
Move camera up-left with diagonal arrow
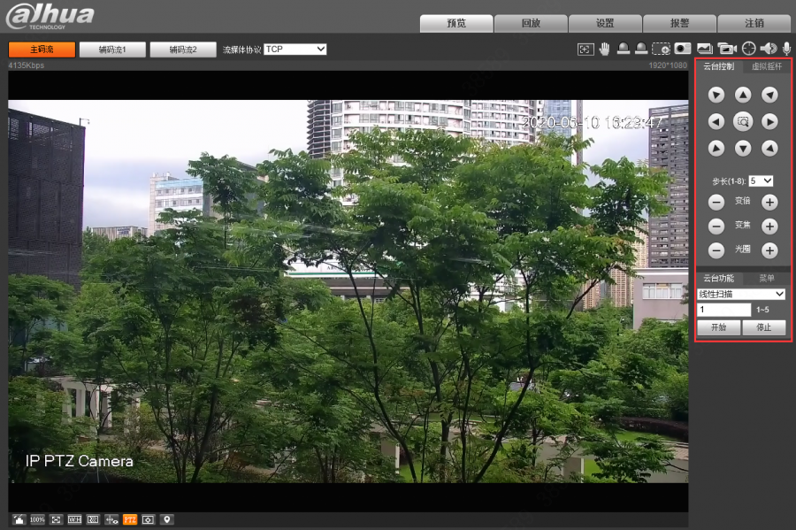pyautogui.click(x=716, y=95)
